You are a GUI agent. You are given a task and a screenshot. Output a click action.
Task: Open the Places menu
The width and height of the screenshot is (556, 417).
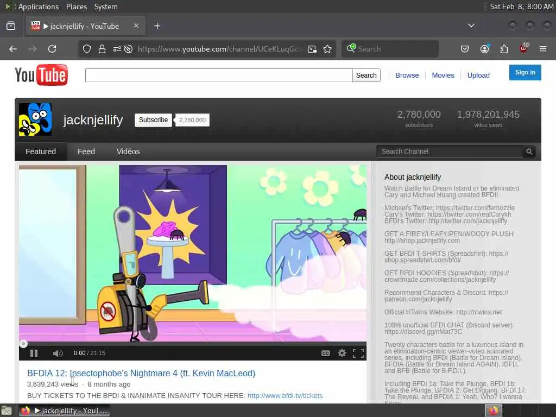[76, 7]
